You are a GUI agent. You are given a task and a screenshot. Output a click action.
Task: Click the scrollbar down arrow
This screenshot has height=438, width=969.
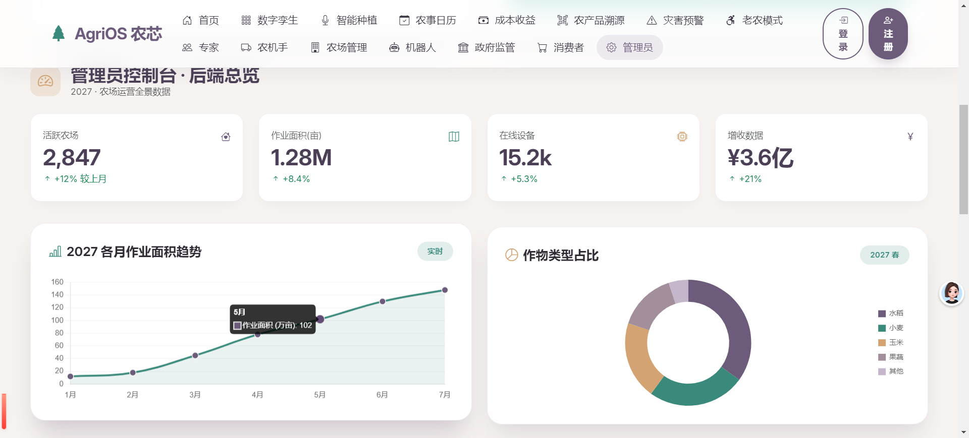point(963,432)
